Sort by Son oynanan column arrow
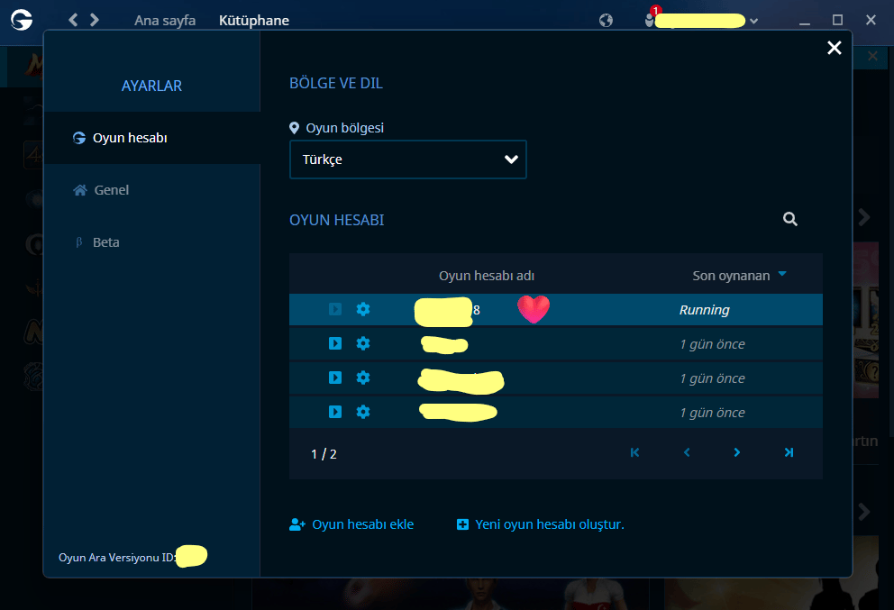The image size is (894, 610). point(782,274)
